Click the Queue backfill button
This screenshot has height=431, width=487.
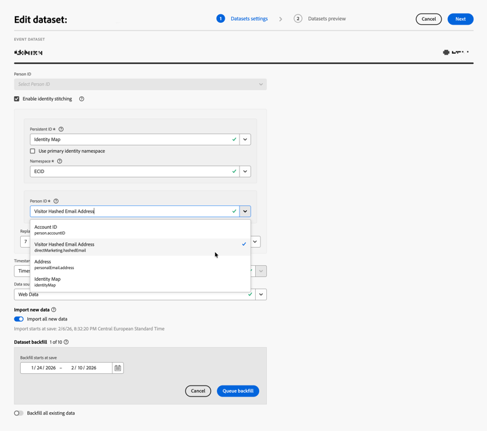[x=238, y=391]
